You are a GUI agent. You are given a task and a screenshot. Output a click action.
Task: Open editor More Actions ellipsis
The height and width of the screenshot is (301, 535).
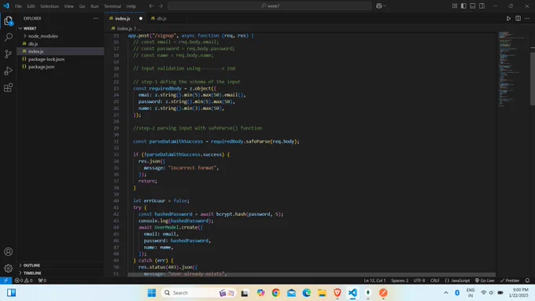527,18
